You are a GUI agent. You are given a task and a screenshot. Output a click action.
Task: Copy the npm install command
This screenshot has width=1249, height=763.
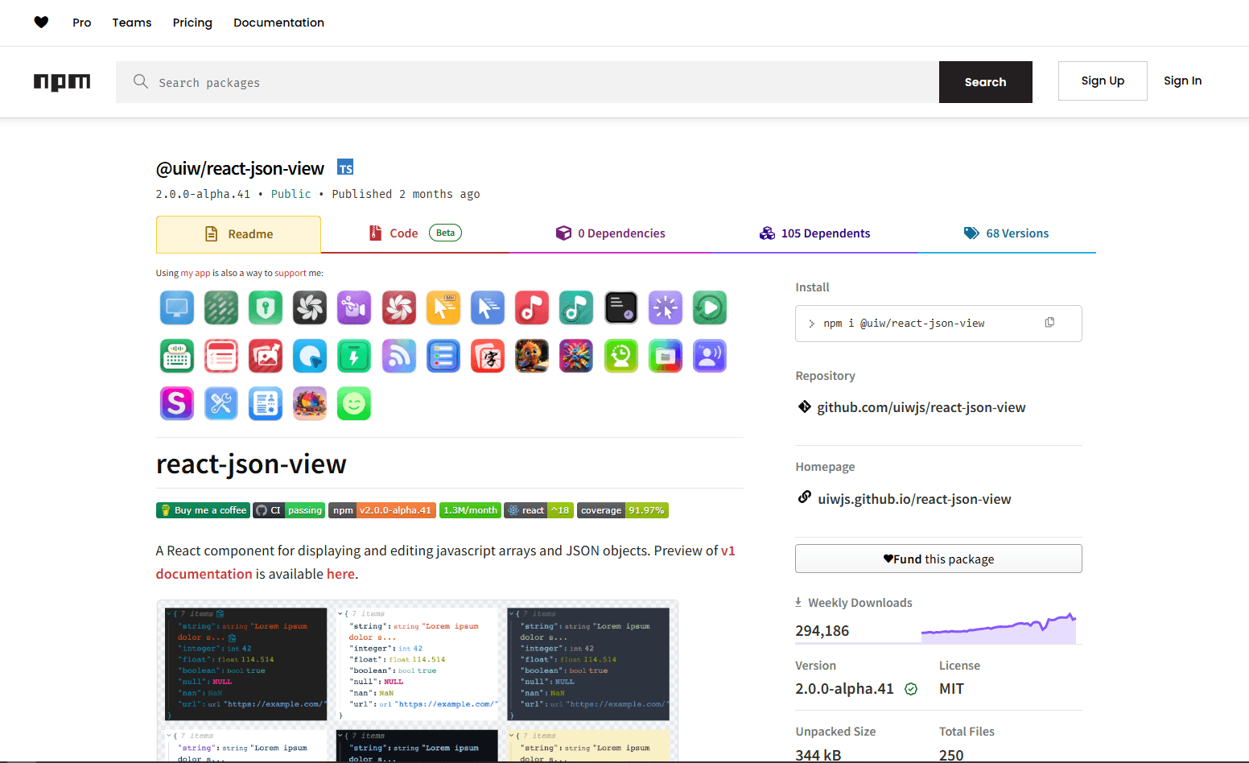pyautogui.click(x=1049, y=322)
